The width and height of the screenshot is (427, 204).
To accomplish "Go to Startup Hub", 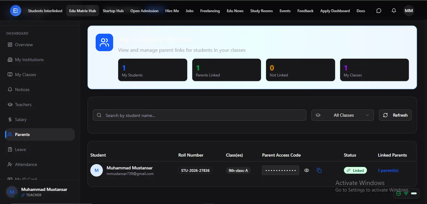I will (x=113, y=11).
